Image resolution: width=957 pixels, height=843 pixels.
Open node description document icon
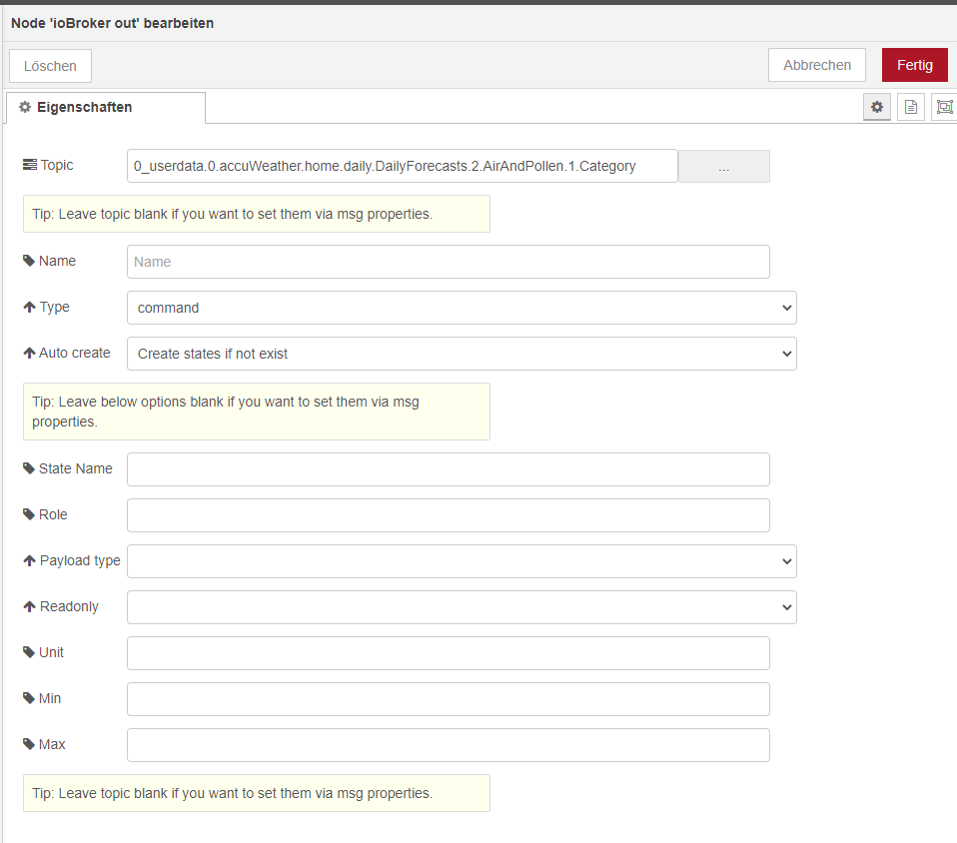(911, 107)
